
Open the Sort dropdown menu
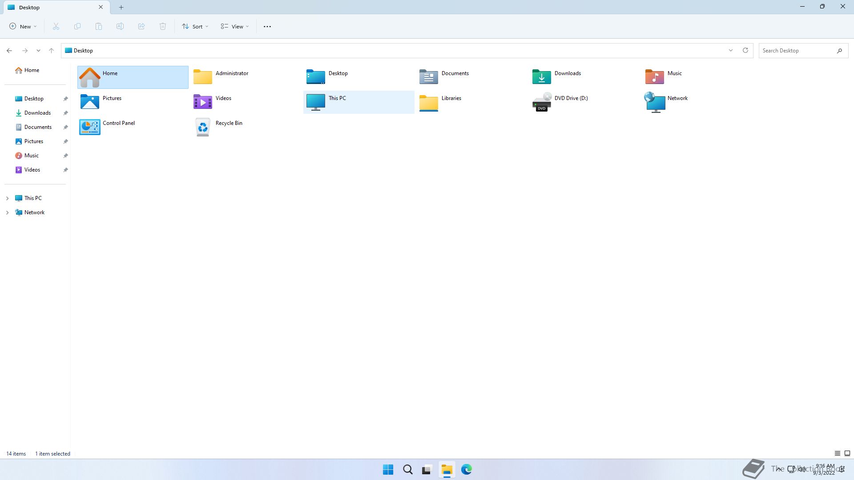coord(195,27)
